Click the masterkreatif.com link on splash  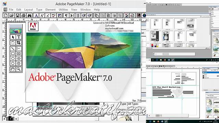114,28
